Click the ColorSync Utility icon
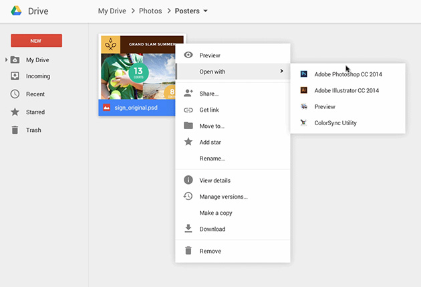Screen dimensions: 421x287 pyautogui.click(x=304, y=122)
